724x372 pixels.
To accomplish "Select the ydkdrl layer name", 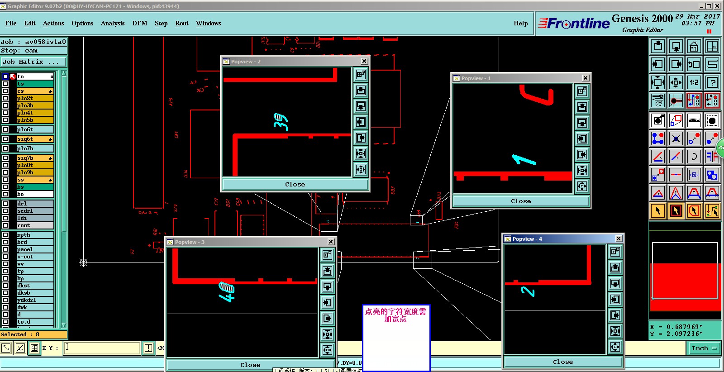I will (x=35, y=300).
